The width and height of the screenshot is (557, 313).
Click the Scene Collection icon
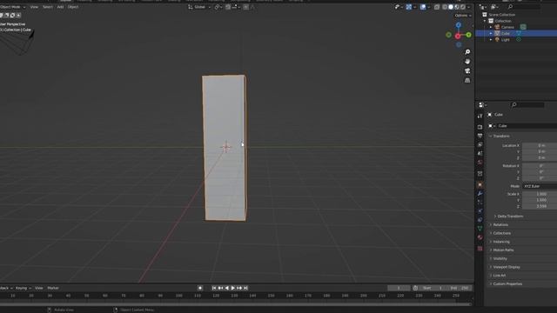[485, 15]
